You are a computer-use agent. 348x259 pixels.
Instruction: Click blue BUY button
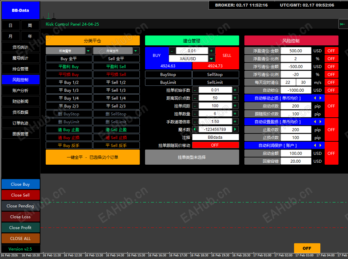click(x=157, y=56)
